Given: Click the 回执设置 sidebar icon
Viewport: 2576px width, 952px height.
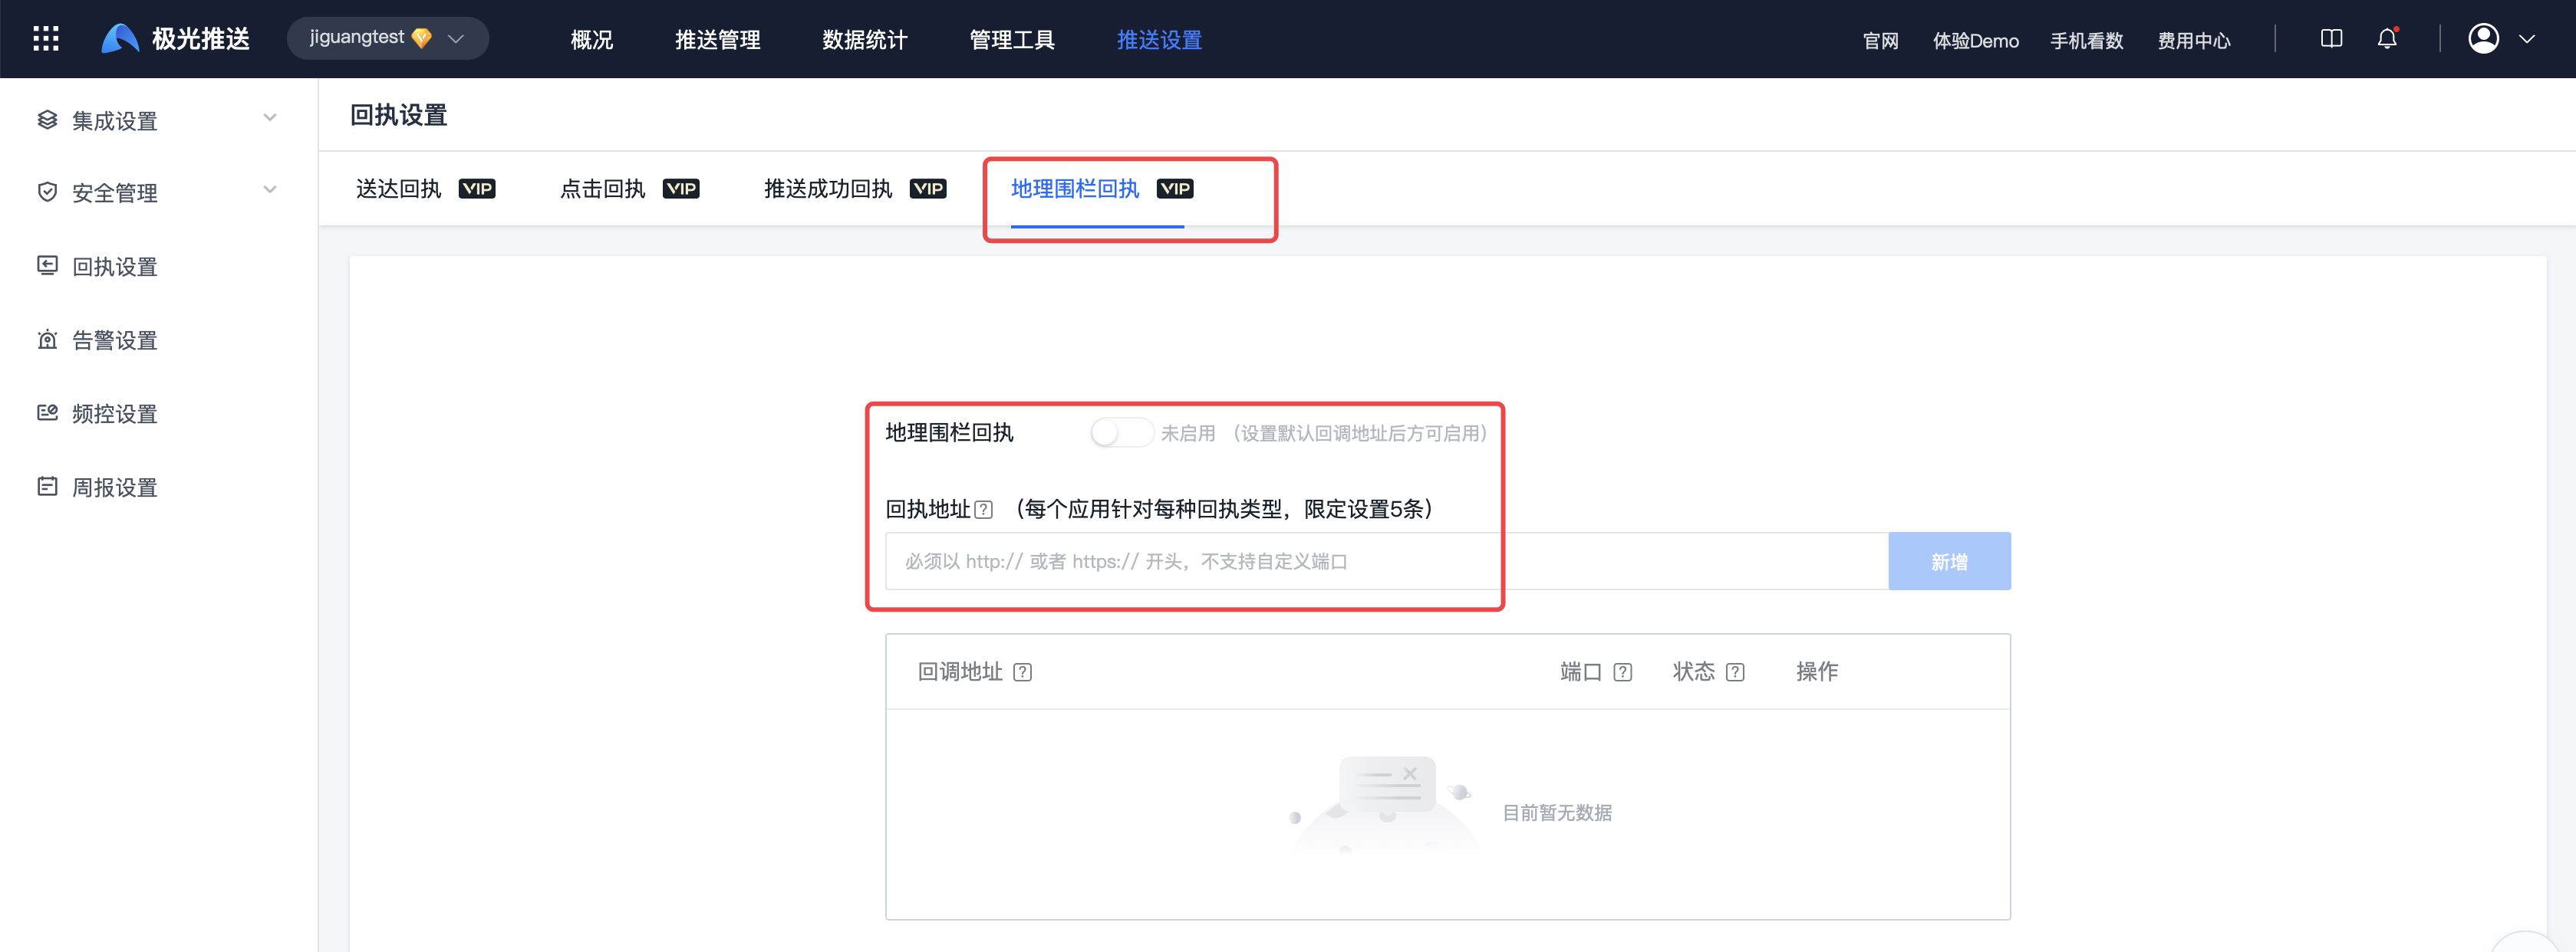Looking at the screenshot, I should coord(47,266).
